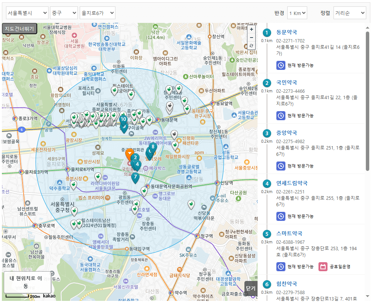Viewport: 373px width, 305px height.
Task: Click scrollbar up arrow in results list
Action: (367, 28)
